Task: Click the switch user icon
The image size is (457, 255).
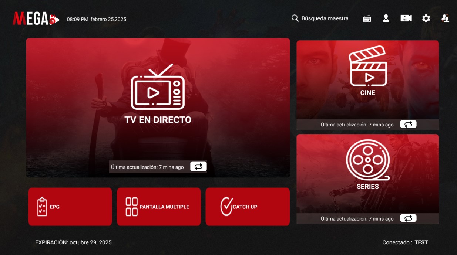Action: 445,18
